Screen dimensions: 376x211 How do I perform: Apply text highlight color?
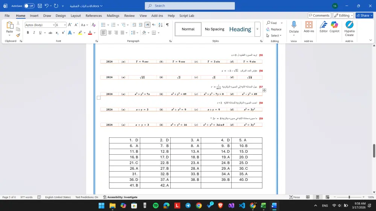pyautogui.click(x=80, y=33)
